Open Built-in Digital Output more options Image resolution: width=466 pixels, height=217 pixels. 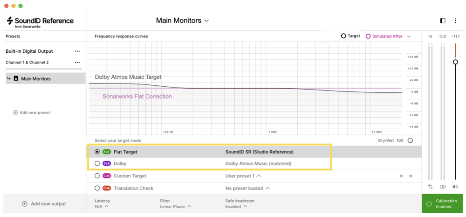77,51
